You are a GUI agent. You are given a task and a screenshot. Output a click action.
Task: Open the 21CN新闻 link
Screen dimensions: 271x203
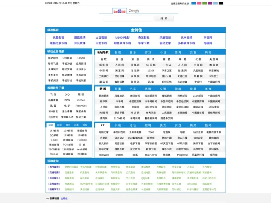pos(119,118)
